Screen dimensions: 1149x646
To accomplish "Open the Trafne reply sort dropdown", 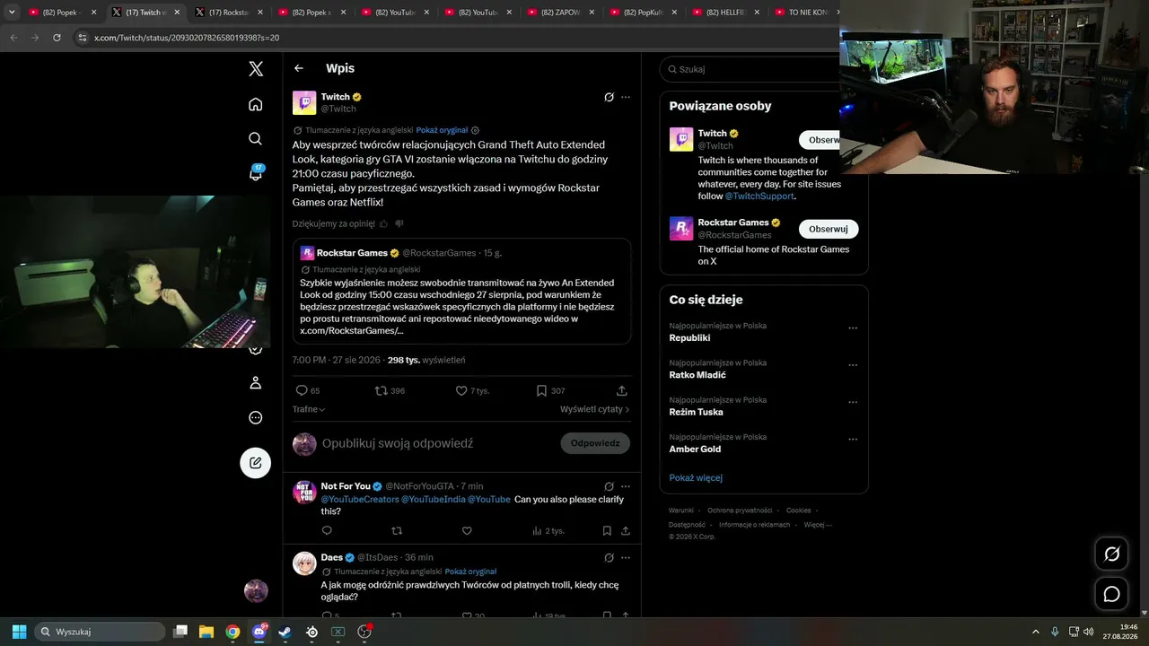I will click(309, 409).
